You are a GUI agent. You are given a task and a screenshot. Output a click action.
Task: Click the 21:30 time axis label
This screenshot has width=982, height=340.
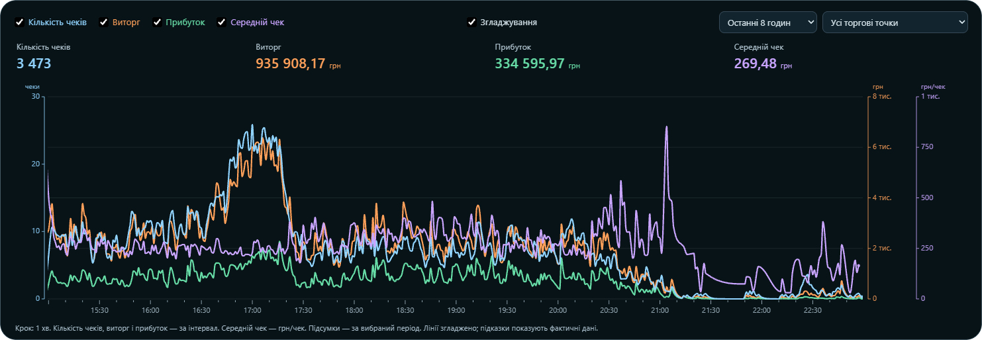pyautogui.click(x=711, y=310)
